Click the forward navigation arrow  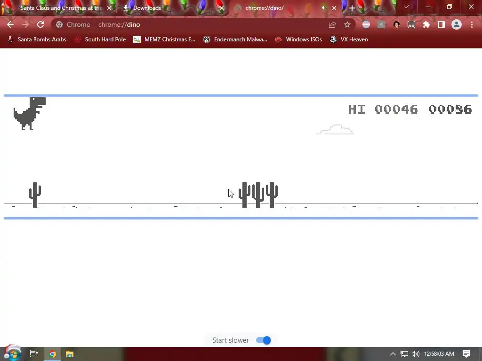click(25, 24)
